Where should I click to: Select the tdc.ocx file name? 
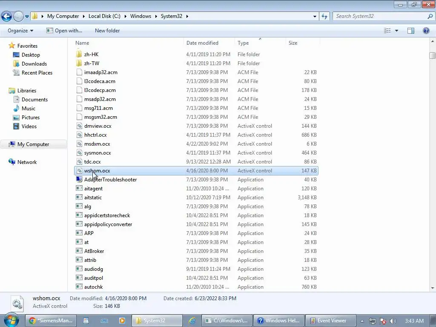[x=92, y=161]
